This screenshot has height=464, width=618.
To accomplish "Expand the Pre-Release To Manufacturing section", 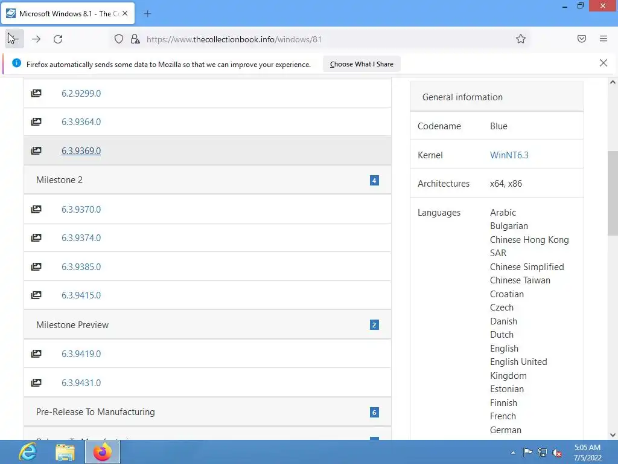I will [208, 412].
